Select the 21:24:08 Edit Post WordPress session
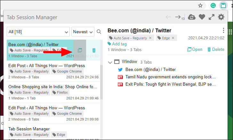This screenshot has height=140, width=233. pyautogui.click(x=53, y=71)
